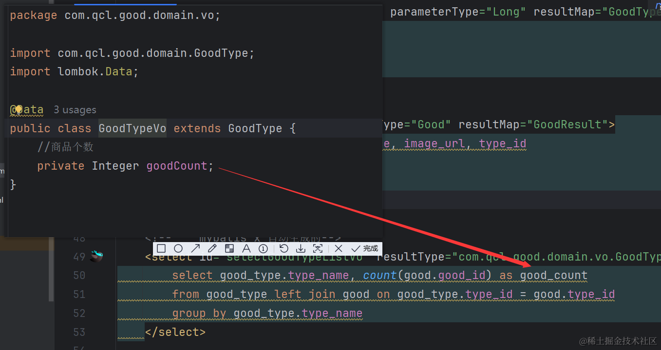661x350 pixels.
Task: Select the text annotation tool
Action: pos(246,248)
